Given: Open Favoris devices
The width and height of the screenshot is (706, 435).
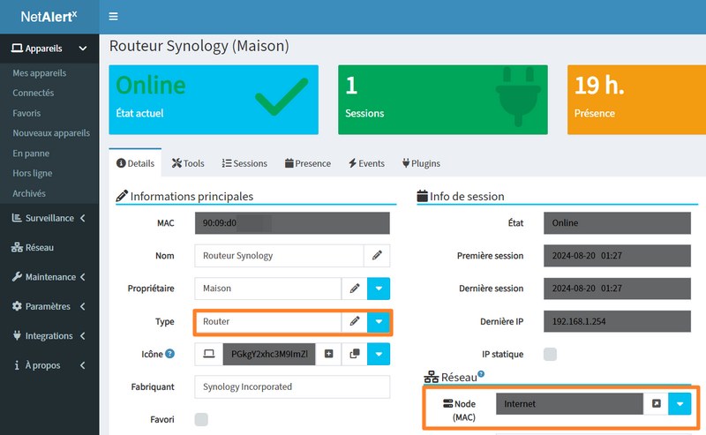Looking at the screenshot, I should coord(26,113).
